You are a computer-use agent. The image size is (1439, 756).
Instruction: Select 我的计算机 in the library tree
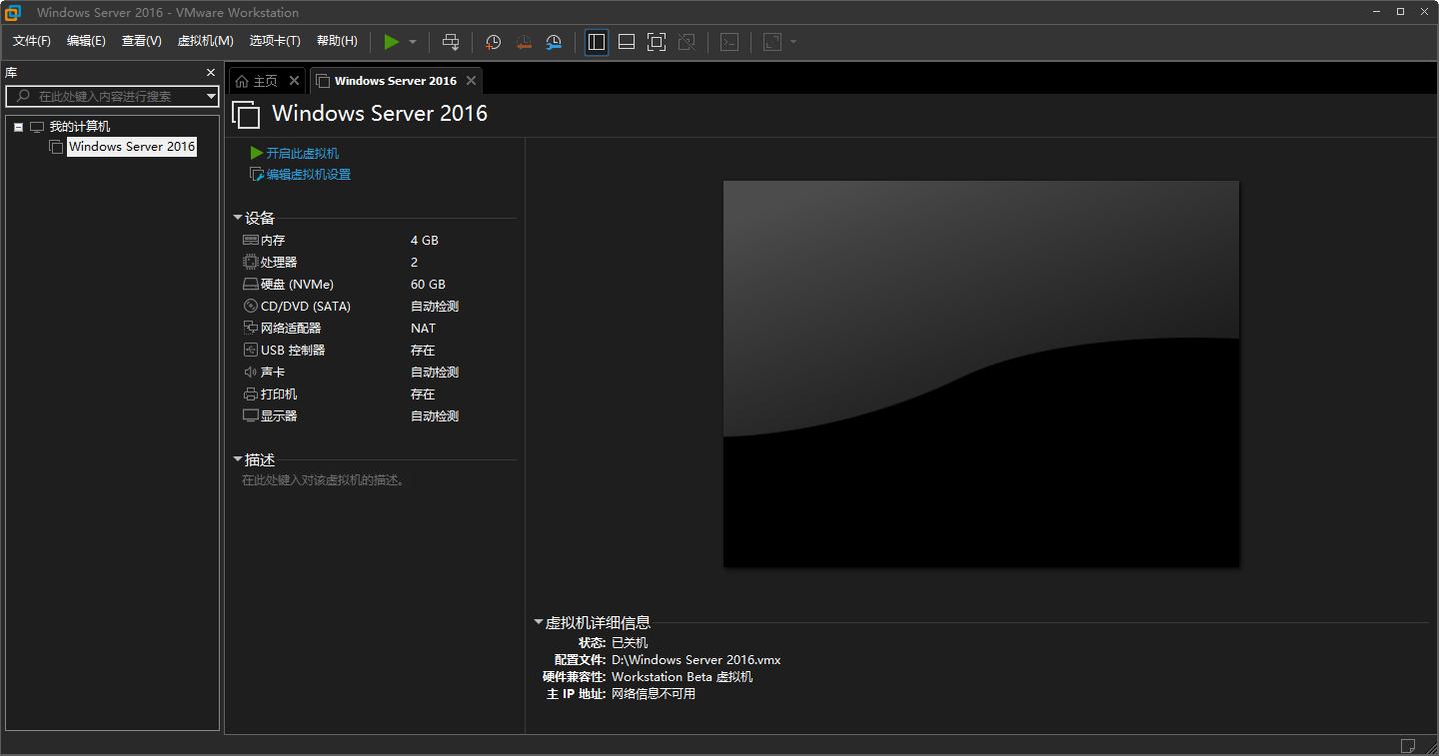tap(80, 127)
